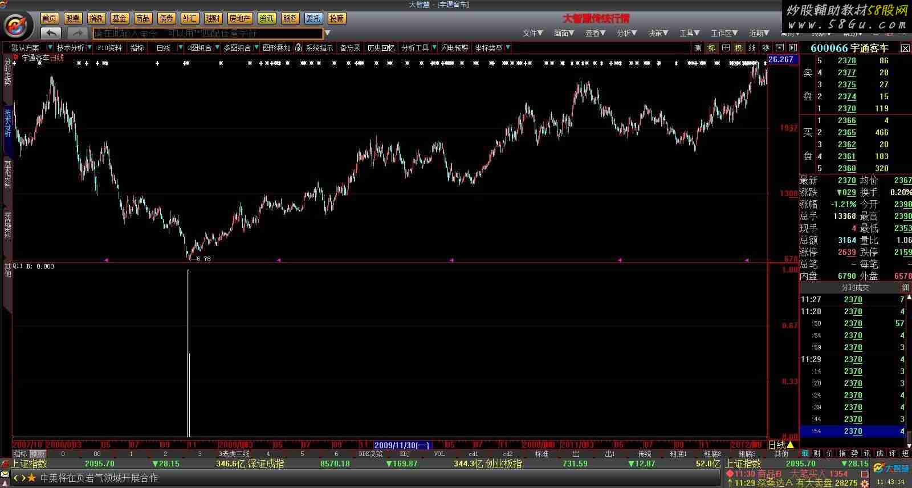The image size is (912, 488).
Task: Click the yellow triangle beside 日线 label
Action: pos(790,445)
